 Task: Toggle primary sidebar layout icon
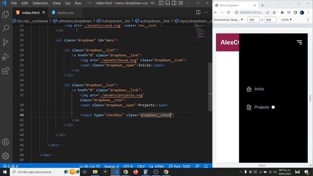point(161,3)
